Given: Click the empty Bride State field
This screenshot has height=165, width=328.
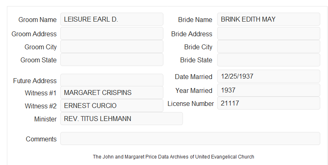Looking at the screenshot, I should click(x=269, y=60).
